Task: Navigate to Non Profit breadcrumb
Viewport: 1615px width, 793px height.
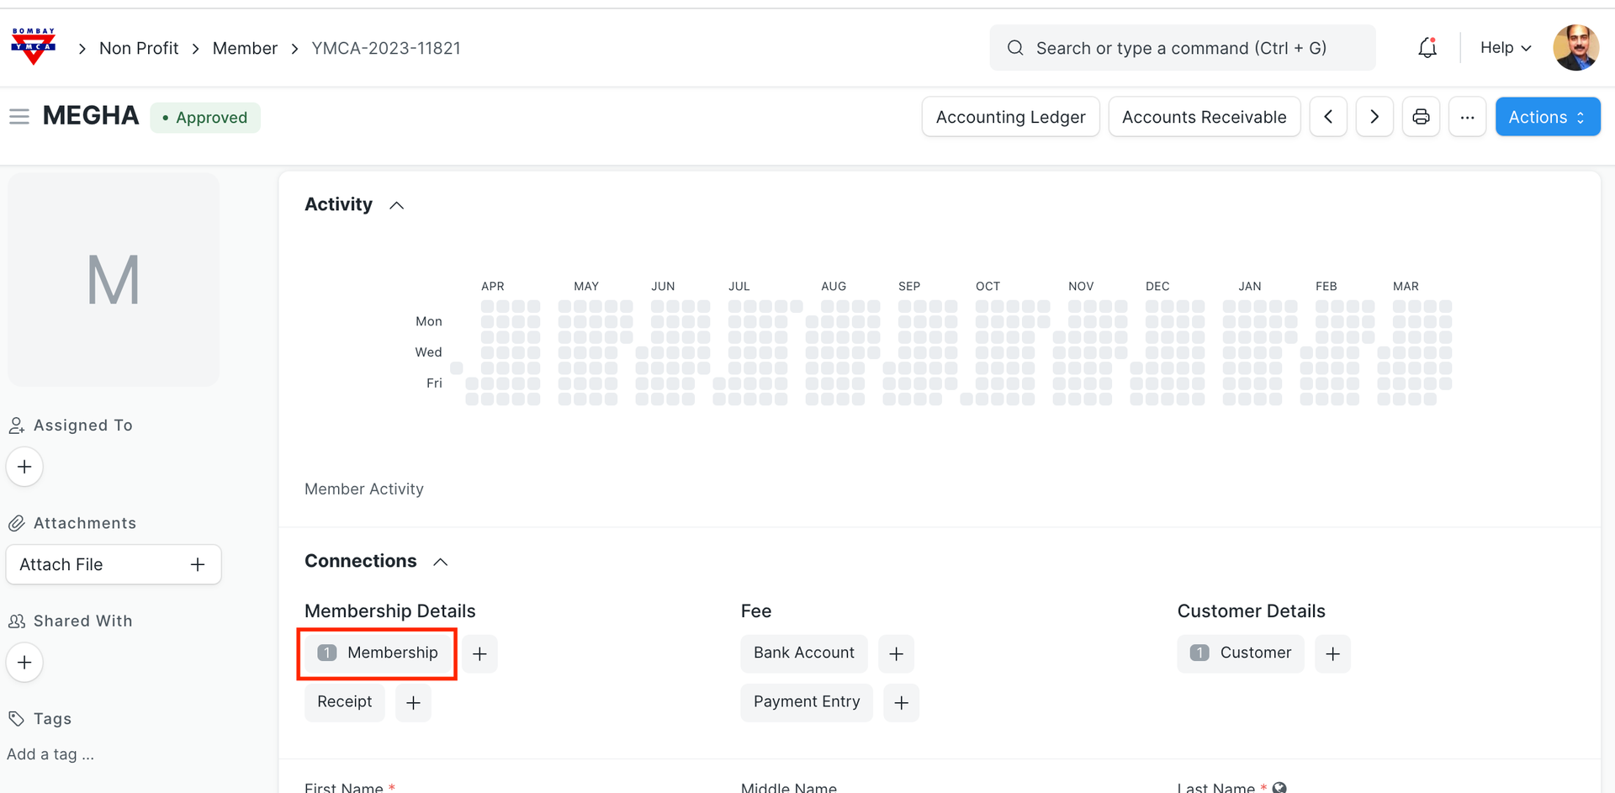Action: coord(139,48)
